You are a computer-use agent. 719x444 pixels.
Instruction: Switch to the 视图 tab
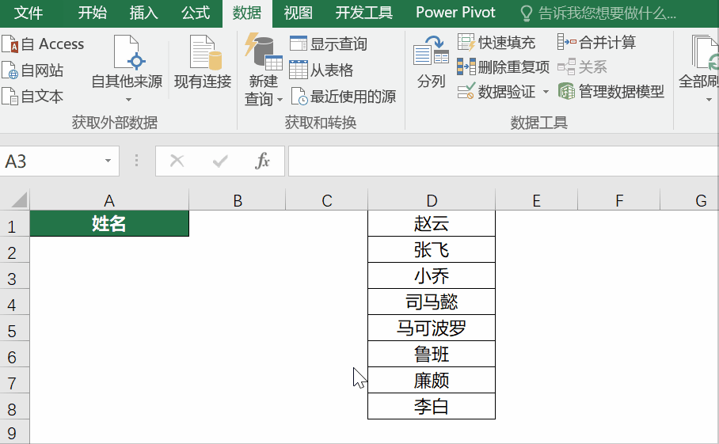click(298, 13)
